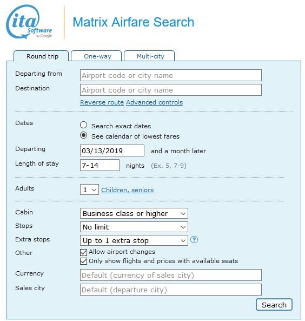Select the Search exact dates option

[x=83, y=125]
